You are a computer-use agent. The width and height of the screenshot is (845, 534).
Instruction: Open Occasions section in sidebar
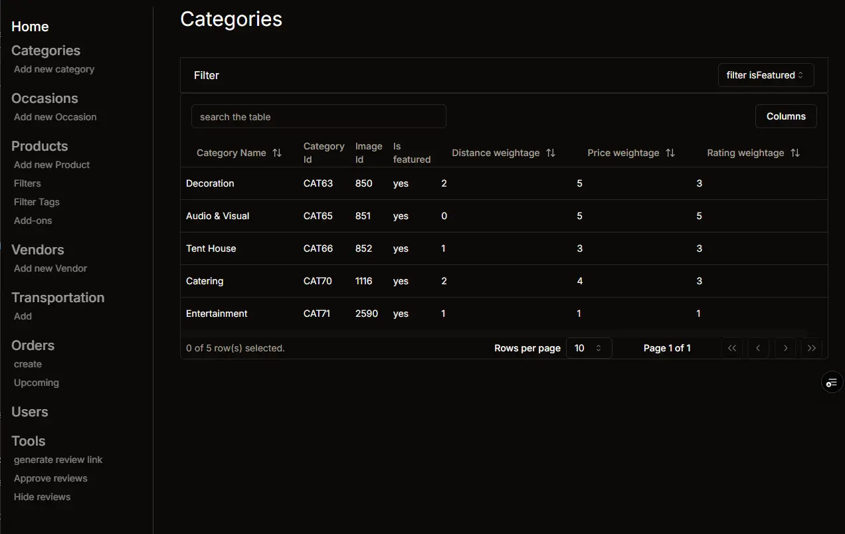[x=45, y=98]
